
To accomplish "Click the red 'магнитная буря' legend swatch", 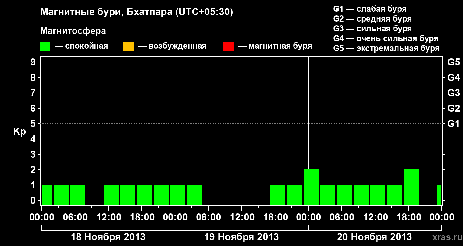I will 228,46.
